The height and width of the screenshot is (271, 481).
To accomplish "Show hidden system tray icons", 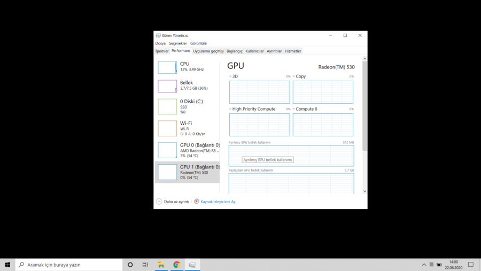I will click(424, 265).
